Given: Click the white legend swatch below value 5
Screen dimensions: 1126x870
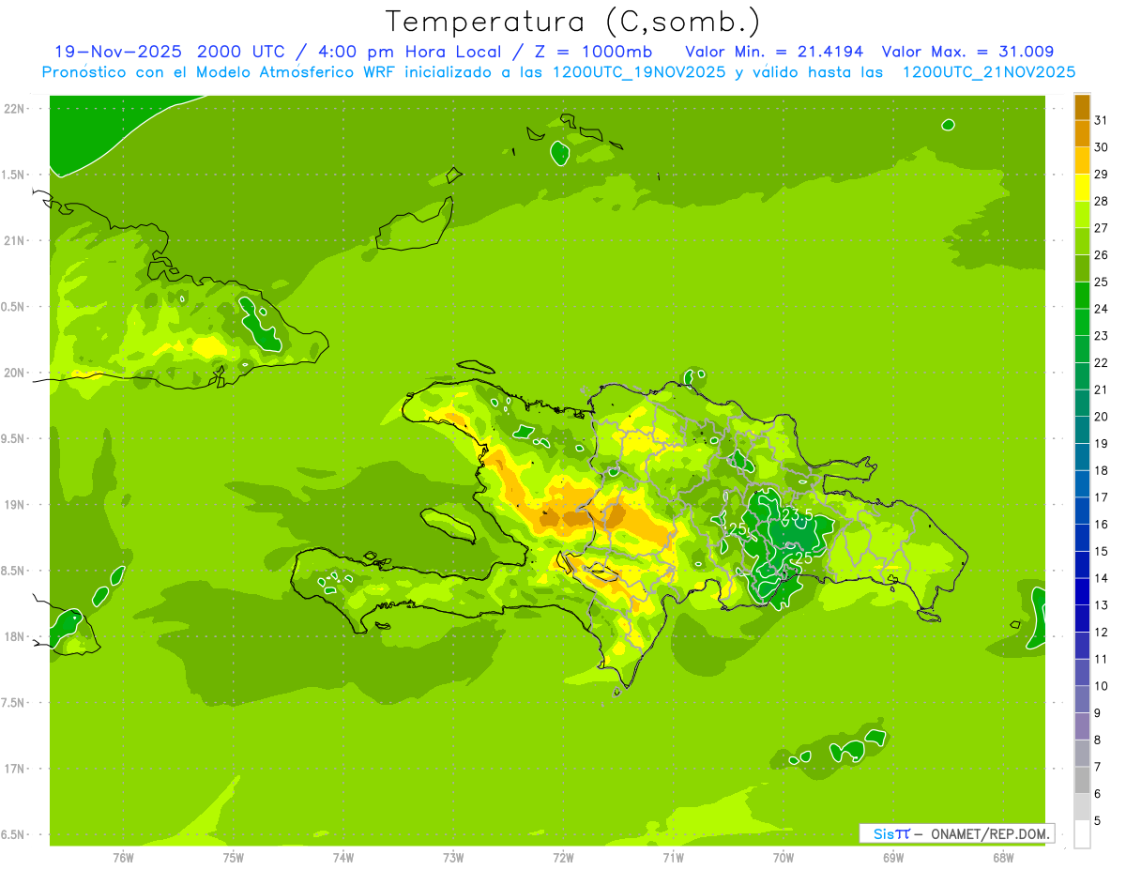Looking at the screenshot, I should click(x=1082, y=834).
